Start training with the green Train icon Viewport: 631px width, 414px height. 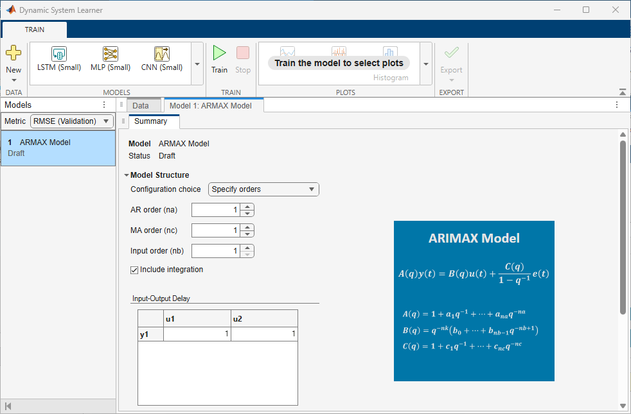point(219,53)
